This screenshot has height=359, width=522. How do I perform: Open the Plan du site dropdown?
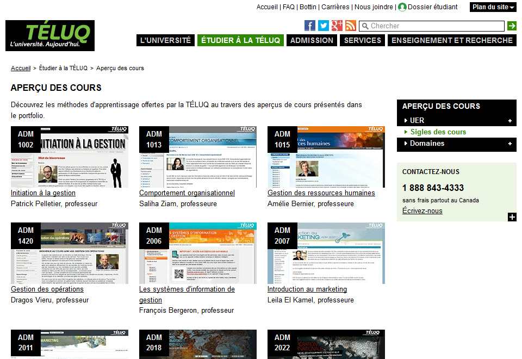coord(493,7)
